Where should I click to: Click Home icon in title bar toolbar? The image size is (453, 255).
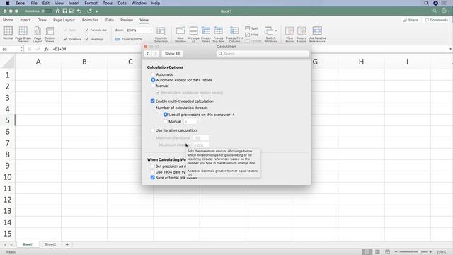[x=57, y=11]
